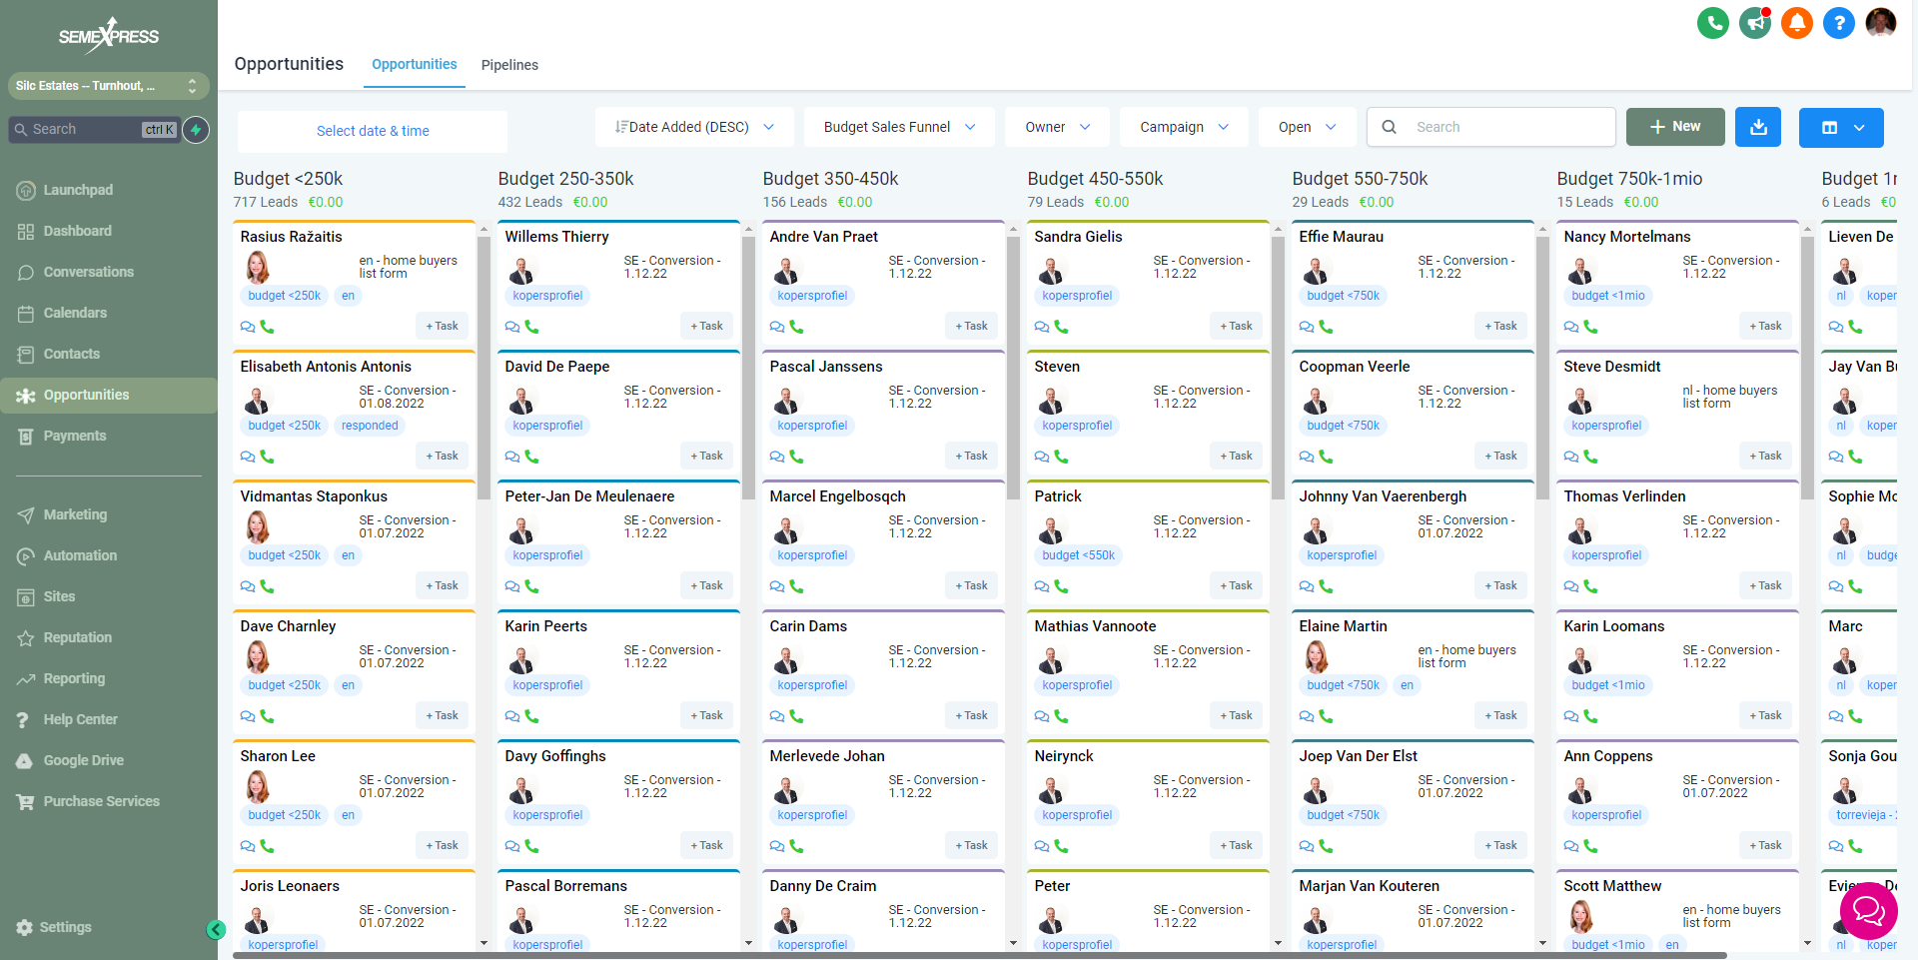Click the green phone dialer icon
The image size is (1918, 960).
(1713, 22)
